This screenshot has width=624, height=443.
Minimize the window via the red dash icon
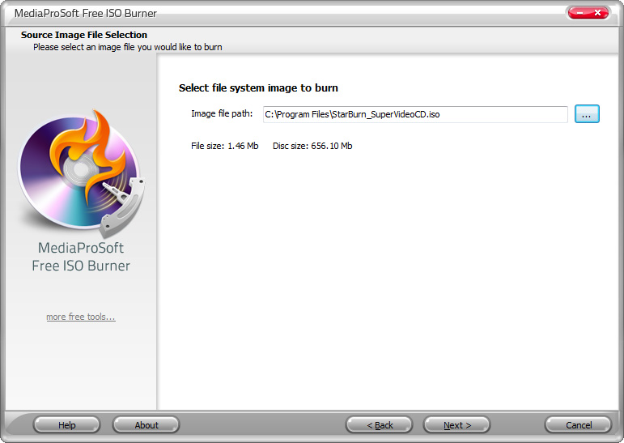(579, 13)
